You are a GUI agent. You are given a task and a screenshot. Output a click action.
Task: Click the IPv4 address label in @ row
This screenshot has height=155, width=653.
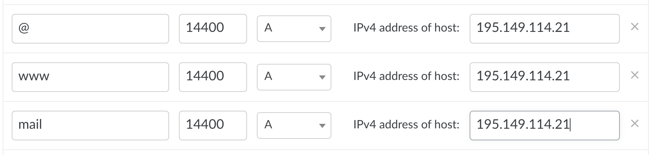click(x=406, y=28)
